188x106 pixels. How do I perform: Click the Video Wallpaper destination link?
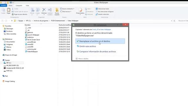105,29
